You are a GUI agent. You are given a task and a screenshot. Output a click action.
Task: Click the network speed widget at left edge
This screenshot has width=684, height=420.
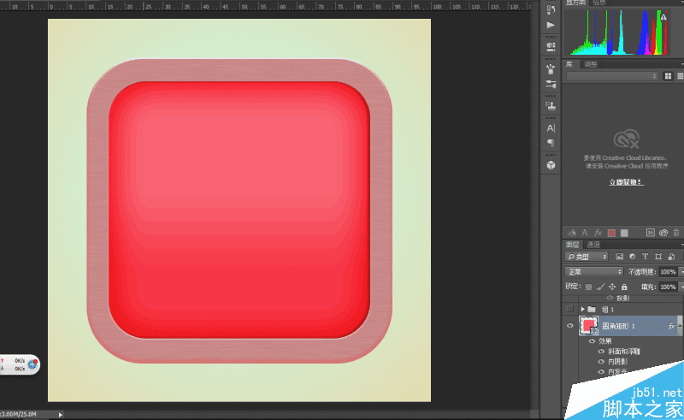[19, 364]
